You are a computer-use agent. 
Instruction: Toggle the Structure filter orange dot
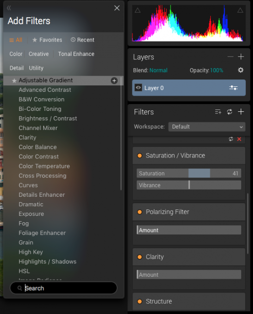140,301
